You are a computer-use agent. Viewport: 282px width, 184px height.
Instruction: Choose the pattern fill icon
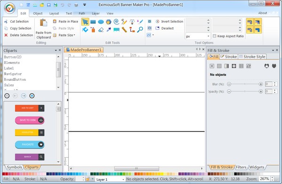(x=241, y=66)
